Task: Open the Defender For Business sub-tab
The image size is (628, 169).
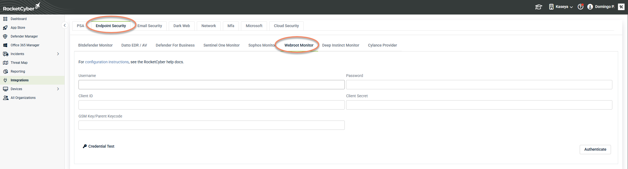Action: 175,45
